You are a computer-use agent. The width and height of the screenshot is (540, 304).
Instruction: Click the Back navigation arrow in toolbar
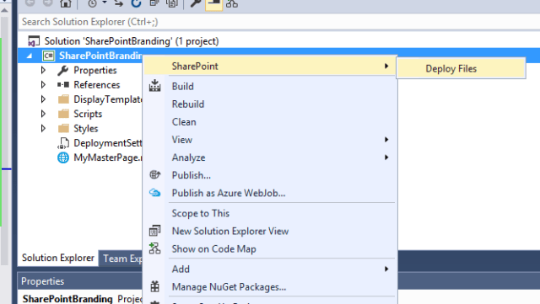click(x=30, y=3)
